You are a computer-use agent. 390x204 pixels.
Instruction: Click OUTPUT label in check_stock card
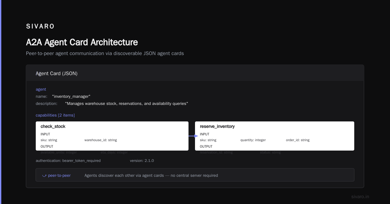47,146
